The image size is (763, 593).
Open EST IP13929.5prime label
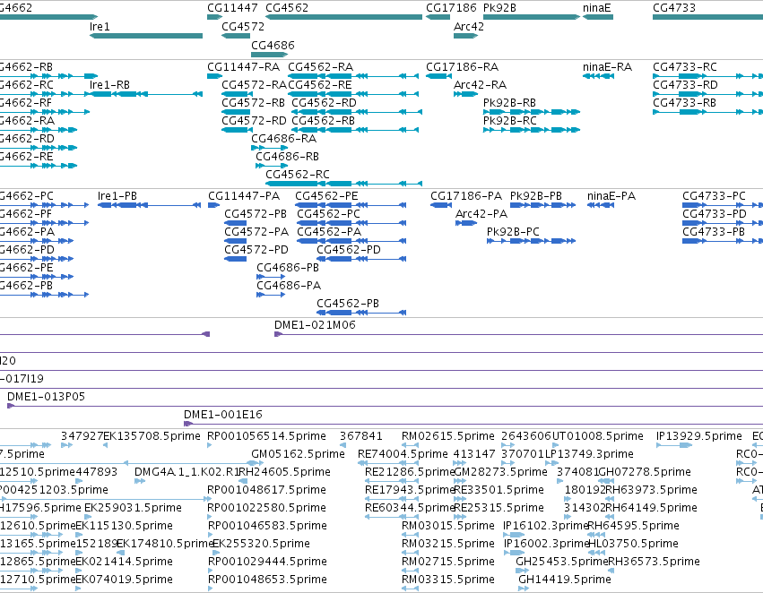[x=698, y=436]
